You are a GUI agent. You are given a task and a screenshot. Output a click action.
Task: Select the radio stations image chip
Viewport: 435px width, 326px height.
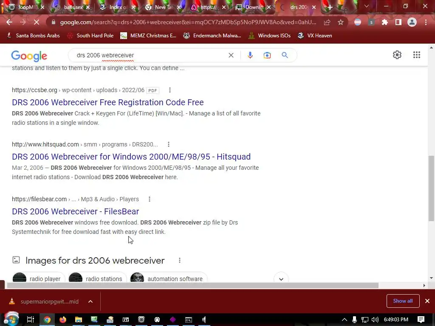click(x=97, y=278)
